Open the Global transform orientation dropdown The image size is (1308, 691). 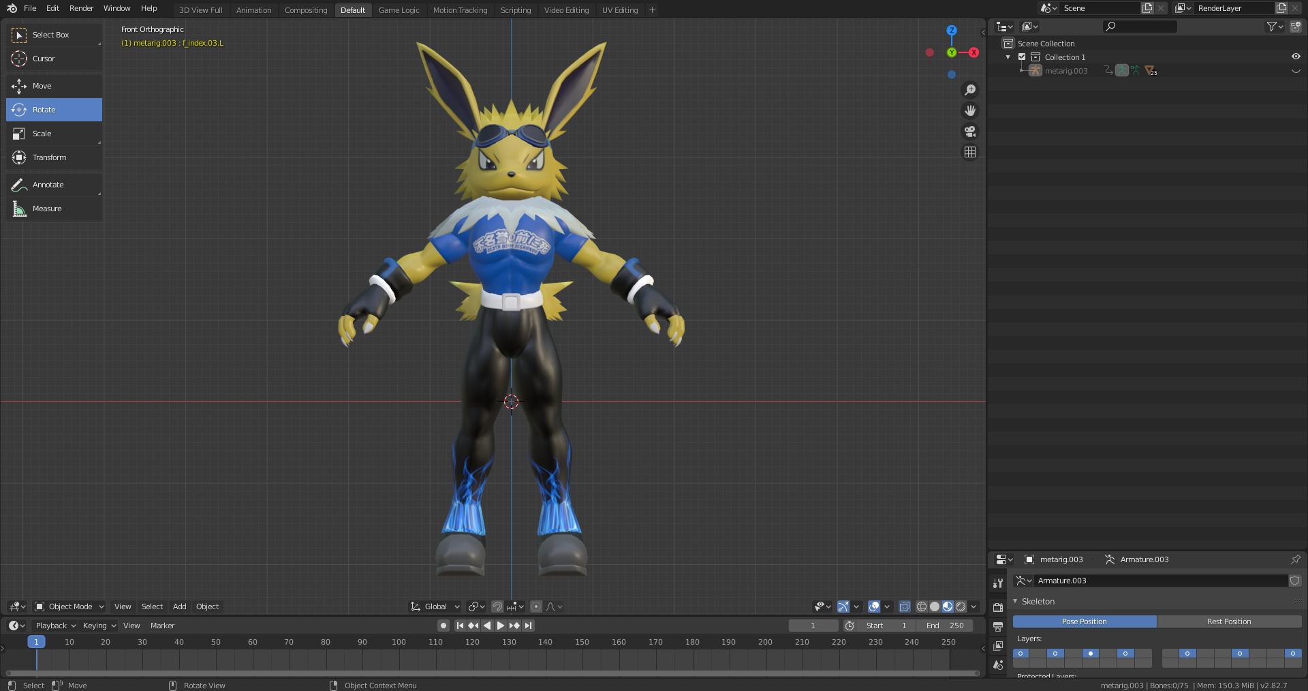point(435,606)
